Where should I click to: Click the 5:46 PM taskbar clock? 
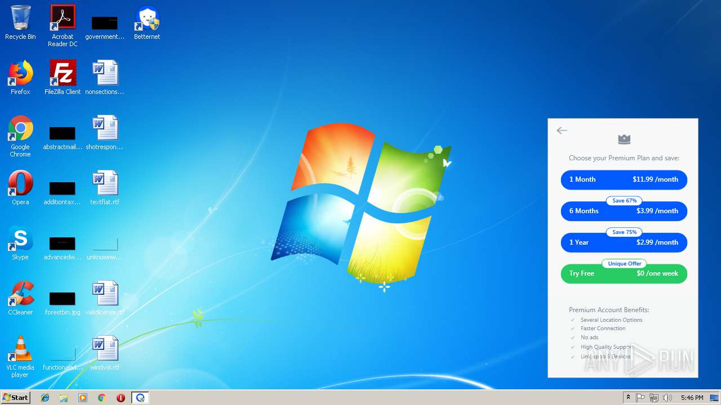click(692, 398)
